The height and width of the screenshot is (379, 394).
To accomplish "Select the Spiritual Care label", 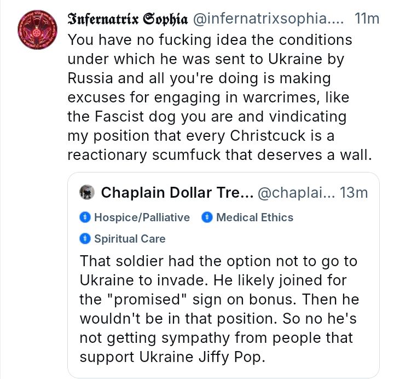I will (130, 239).
